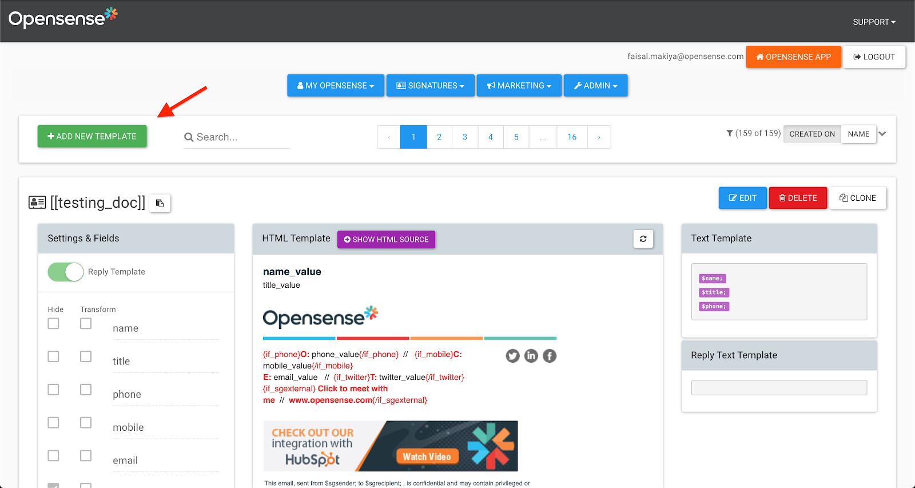Check Hide box for email field
This screenshot has height=488, width=915.
(53, 455)
